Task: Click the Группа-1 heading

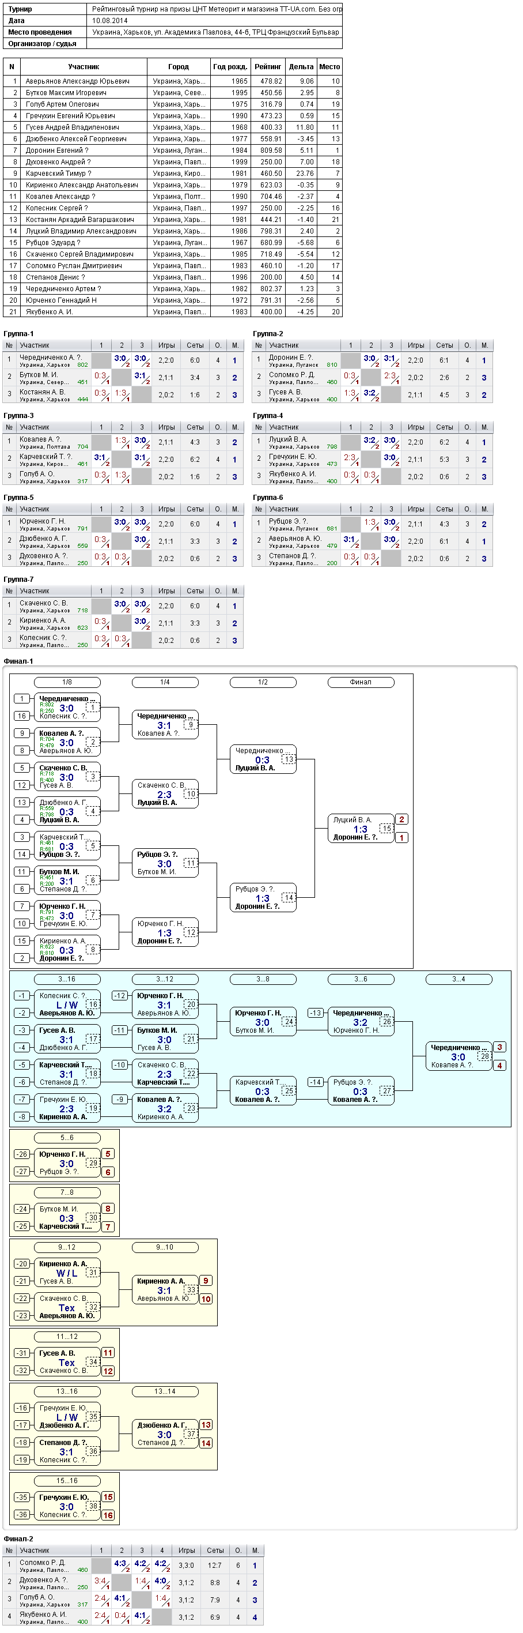Action: tap(18, 333)
